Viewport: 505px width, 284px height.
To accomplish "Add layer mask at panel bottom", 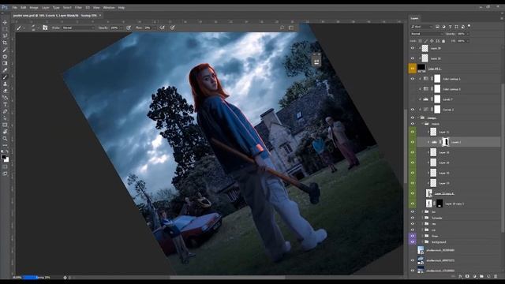I will click(x=467, y=276).
